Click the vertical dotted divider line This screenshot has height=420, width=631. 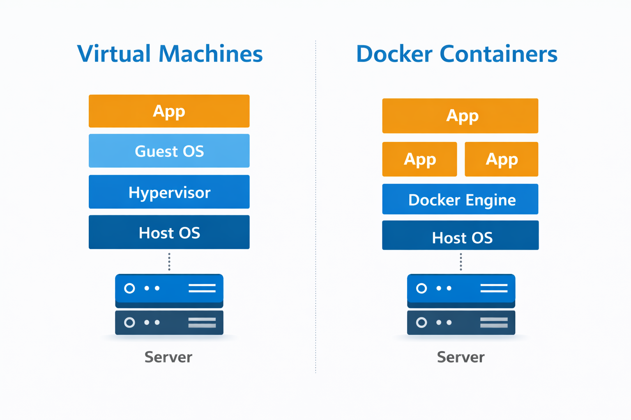315,205
